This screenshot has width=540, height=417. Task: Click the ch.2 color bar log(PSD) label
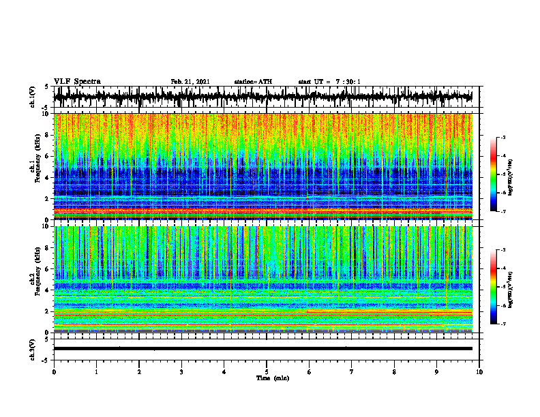click(511, 290)
